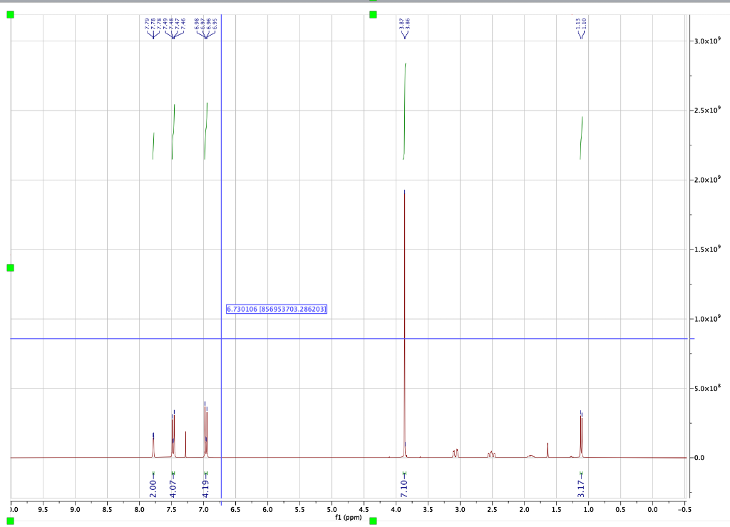Click the crosshair coordinate readout box
The height and width of the screenshot is (527, 730).
(x=277, y=309)
